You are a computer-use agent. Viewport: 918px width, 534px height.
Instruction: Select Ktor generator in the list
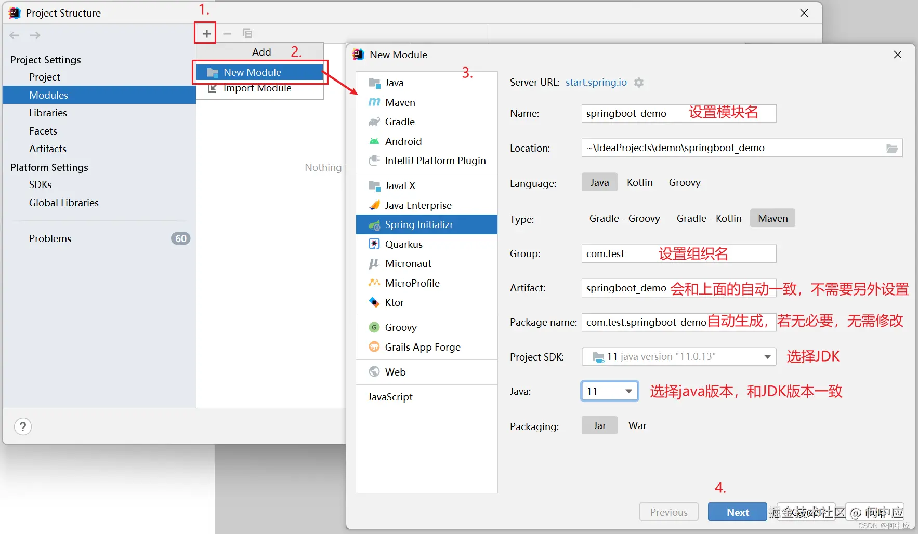click(426, 302)
